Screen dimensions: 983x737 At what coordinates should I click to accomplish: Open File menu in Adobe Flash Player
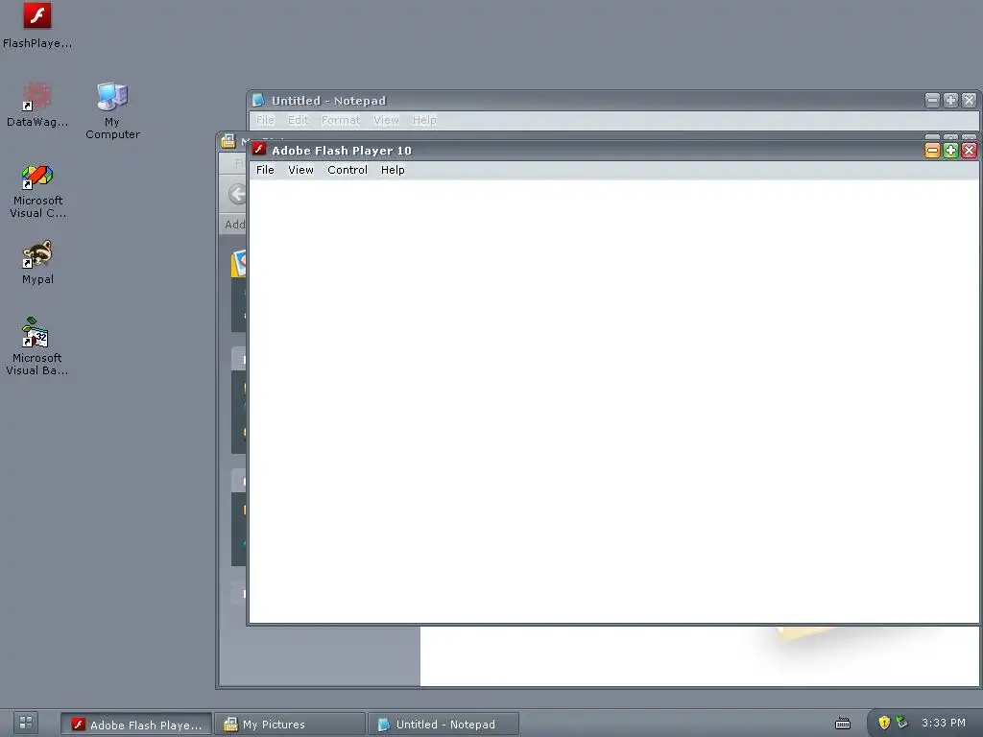(265, 170)
